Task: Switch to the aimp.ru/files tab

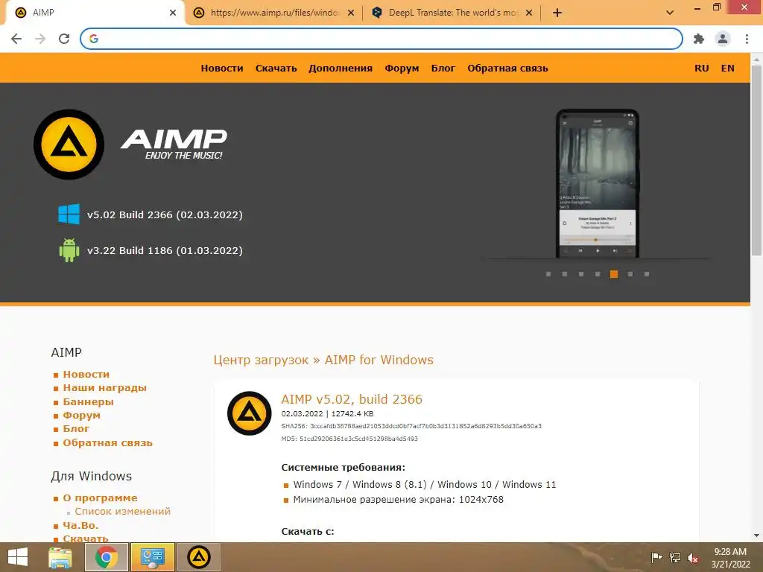Action: [x=273, y=13]
